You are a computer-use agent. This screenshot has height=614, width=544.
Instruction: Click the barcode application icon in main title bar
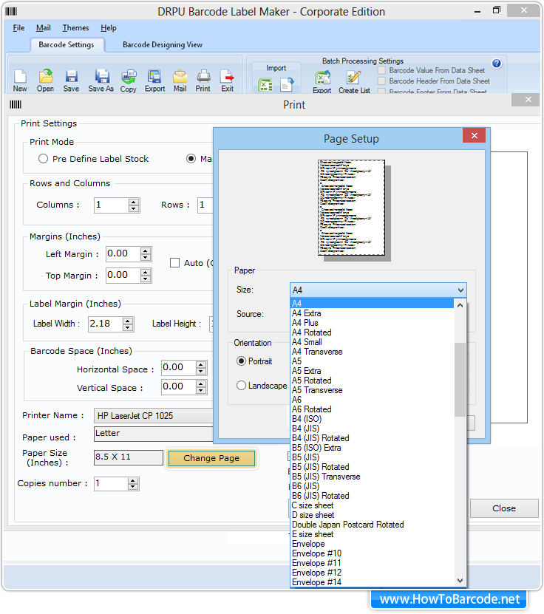pos(11,11)
